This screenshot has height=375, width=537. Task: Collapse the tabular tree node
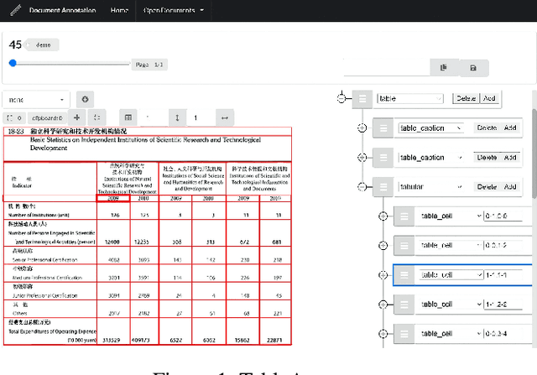(362, 187)
